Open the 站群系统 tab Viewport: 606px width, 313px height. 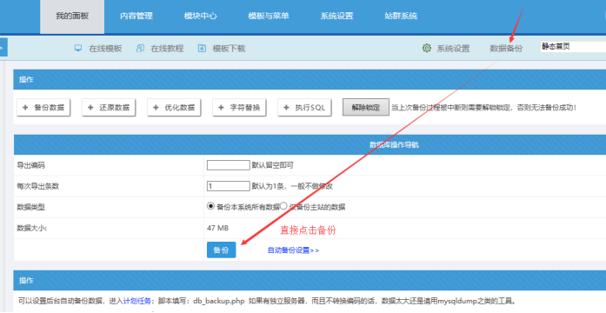[401, 17]
